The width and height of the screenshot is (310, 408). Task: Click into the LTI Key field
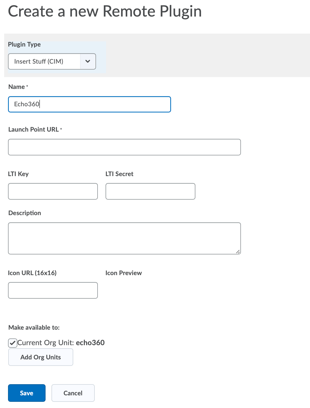point(53,191)
